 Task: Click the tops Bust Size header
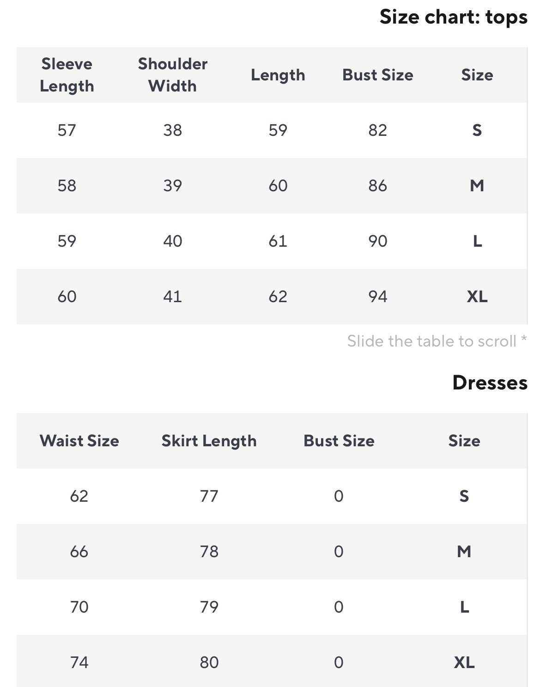click(x=377, y=75)
